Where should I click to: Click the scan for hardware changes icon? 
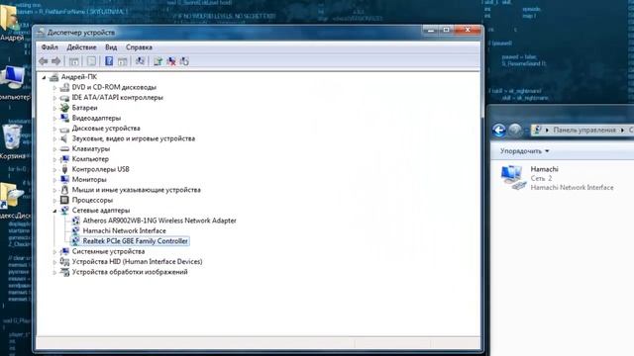(140, 61)
